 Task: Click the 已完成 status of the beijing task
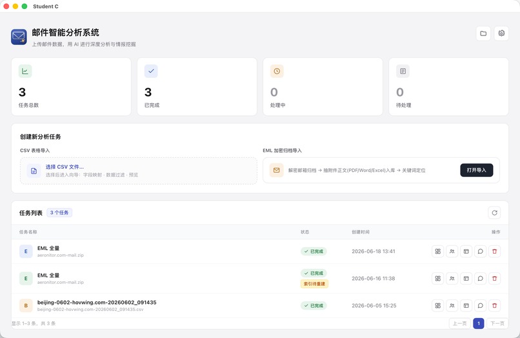pyautogui.click(x=314, y=306)
